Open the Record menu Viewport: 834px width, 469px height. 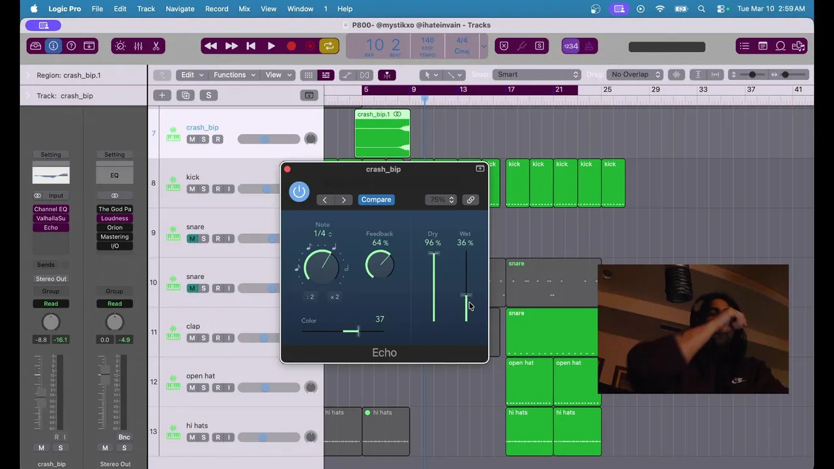coord(216,8)
